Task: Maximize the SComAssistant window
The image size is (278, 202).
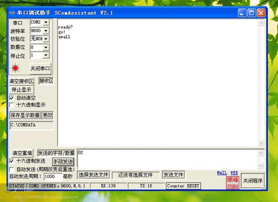Action: pos(252,13)
